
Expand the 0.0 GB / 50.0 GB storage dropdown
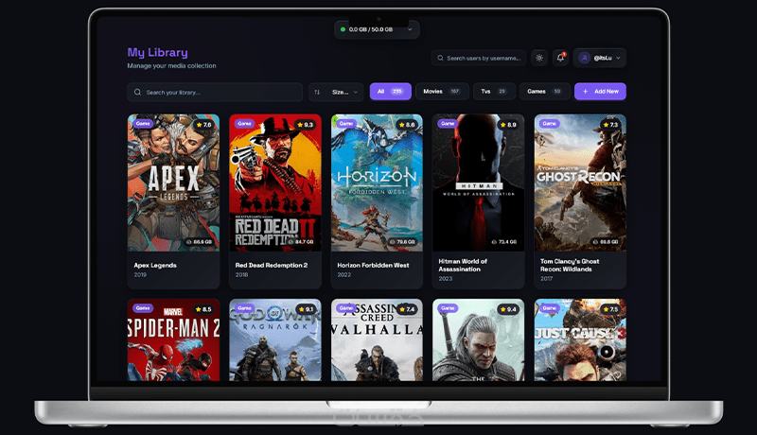[377, 29]
